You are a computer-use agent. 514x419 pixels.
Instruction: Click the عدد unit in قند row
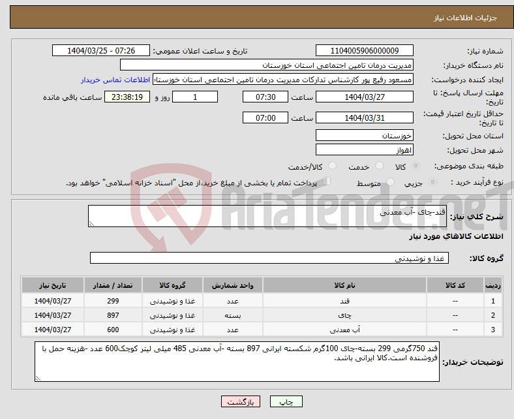coord(232,301)
